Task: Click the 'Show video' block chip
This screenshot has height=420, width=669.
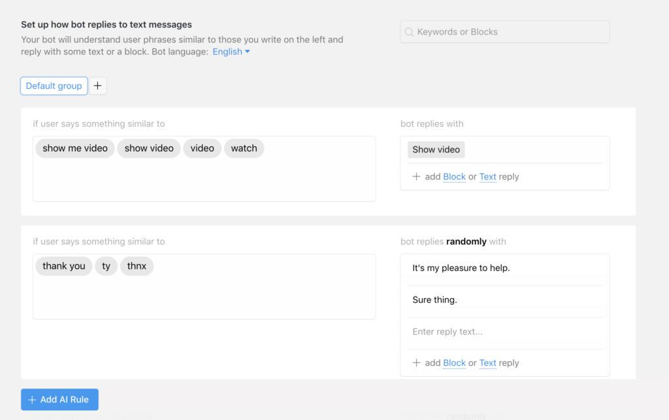Action: coord(436,150)
